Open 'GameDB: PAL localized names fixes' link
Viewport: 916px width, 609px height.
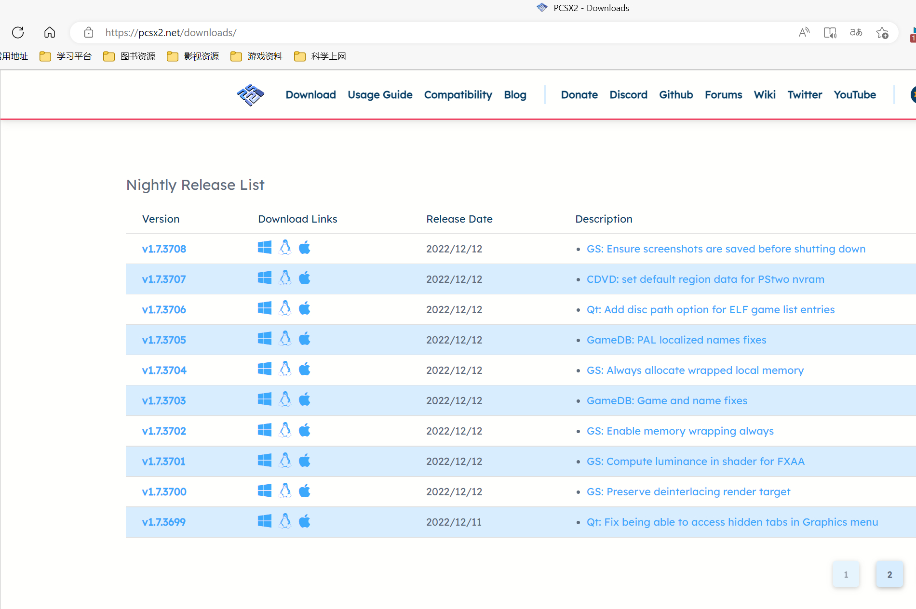click(x=676, y=340)
